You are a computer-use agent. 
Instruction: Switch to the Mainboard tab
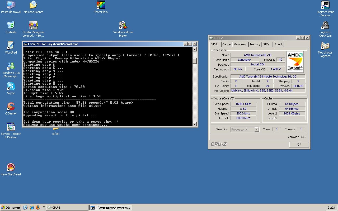[x=240, y=44]
